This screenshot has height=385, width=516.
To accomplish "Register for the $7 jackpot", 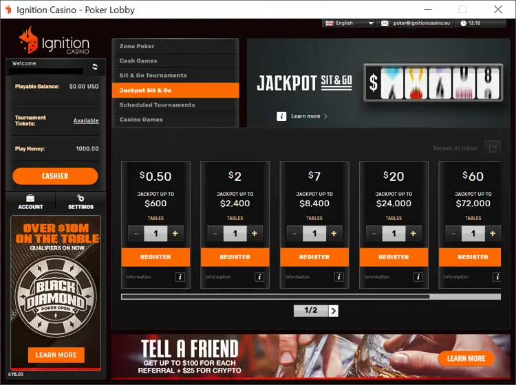I will (314, 257).
